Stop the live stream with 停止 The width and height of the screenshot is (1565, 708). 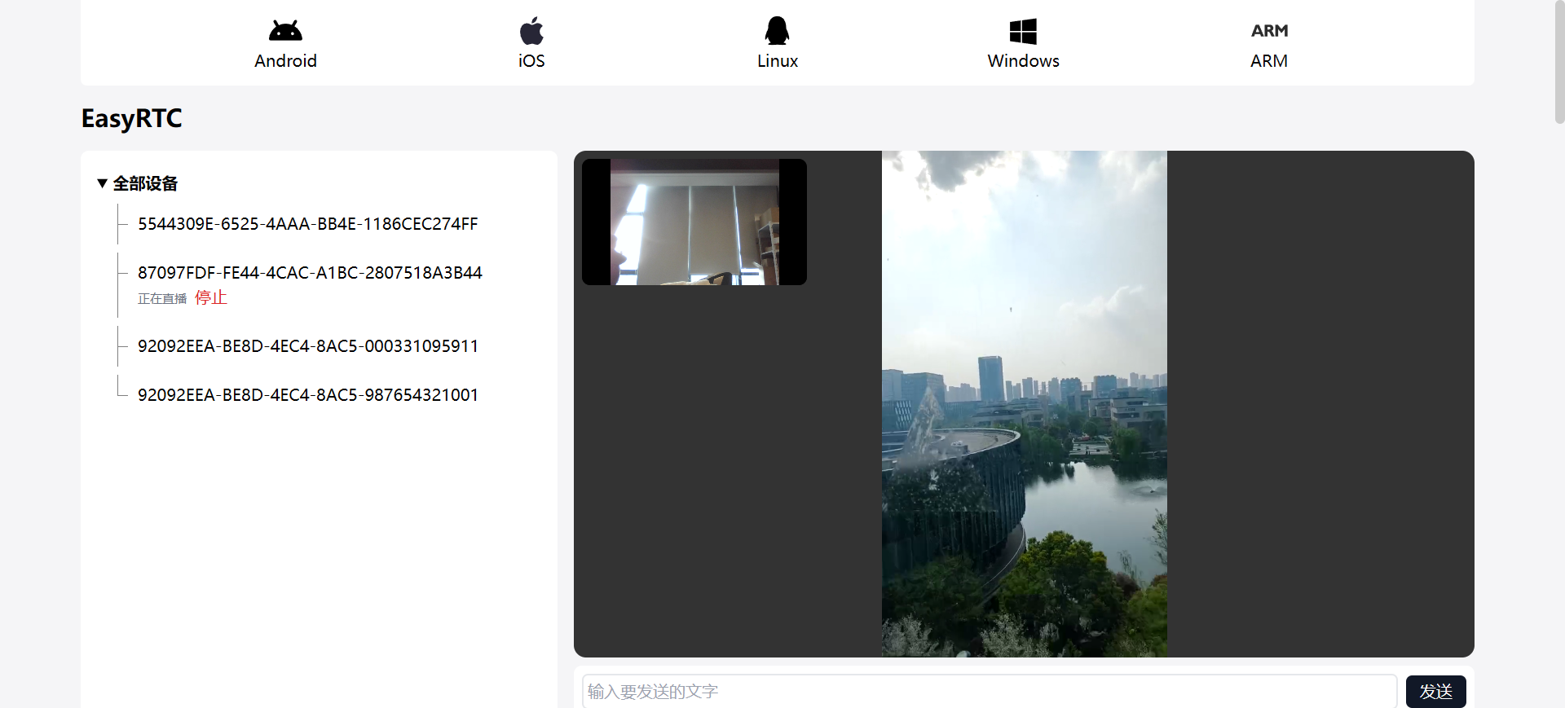coord(210,297)
